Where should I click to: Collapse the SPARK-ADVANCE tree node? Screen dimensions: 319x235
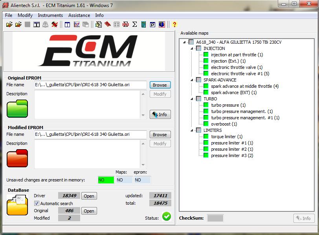point(192,80)
